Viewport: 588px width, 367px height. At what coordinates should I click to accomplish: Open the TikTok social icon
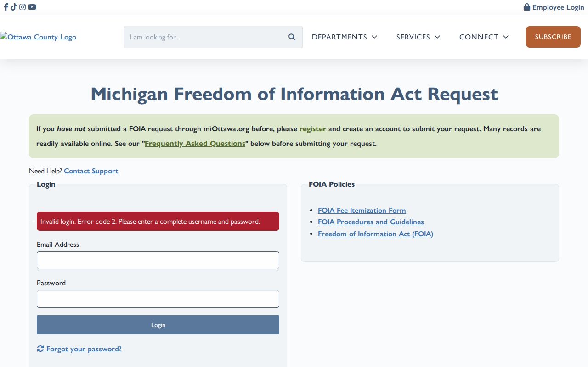click(14, 7)
